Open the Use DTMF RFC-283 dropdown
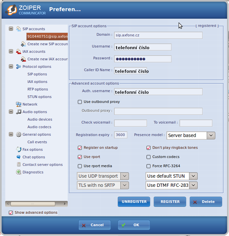Viewport: 229px width, 236px height. (193, 185)
